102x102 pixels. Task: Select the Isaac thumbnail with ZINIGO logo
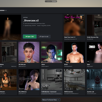[94, 52]
